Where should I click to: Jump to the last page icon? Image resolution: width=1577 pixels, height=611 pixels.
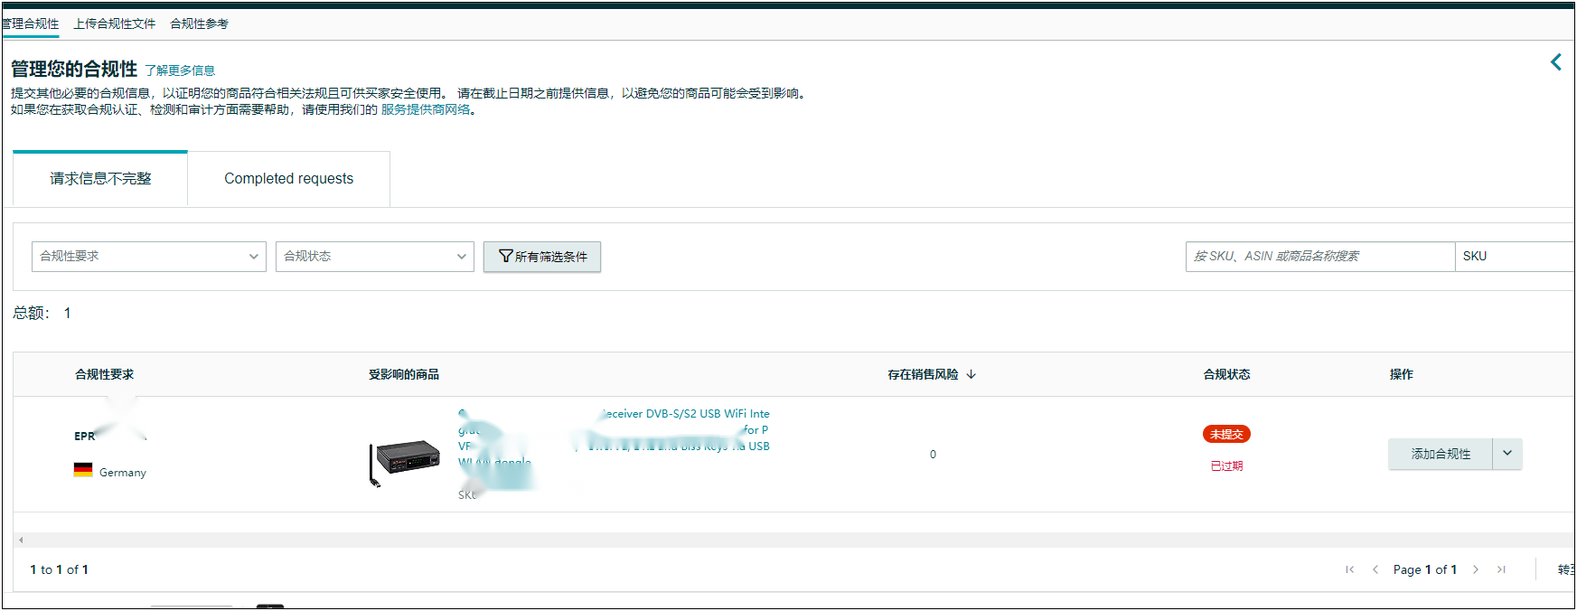[1501, 569]
